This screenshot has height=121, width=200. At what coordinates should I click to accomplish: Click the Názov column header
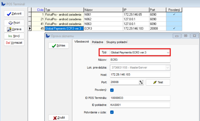pos(103,10)
